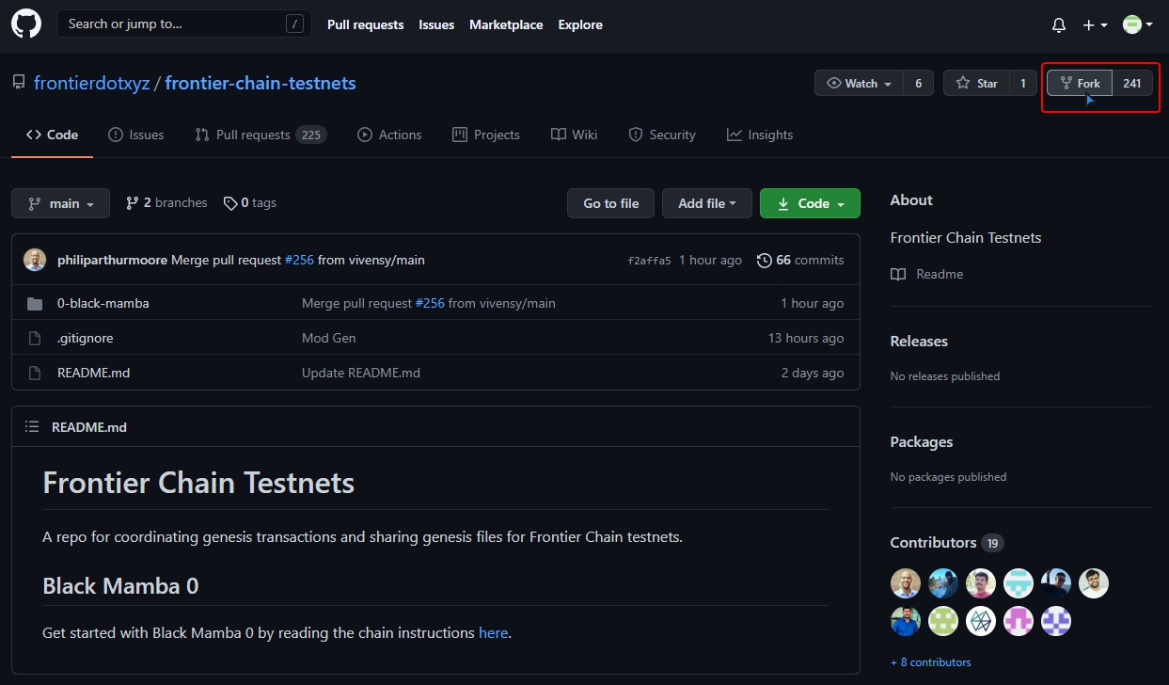The width and height of the screenshot is (1169, 685).
Task: Click the '13 hours ago' timestamp of .gitignore
Action: (806, 338)
